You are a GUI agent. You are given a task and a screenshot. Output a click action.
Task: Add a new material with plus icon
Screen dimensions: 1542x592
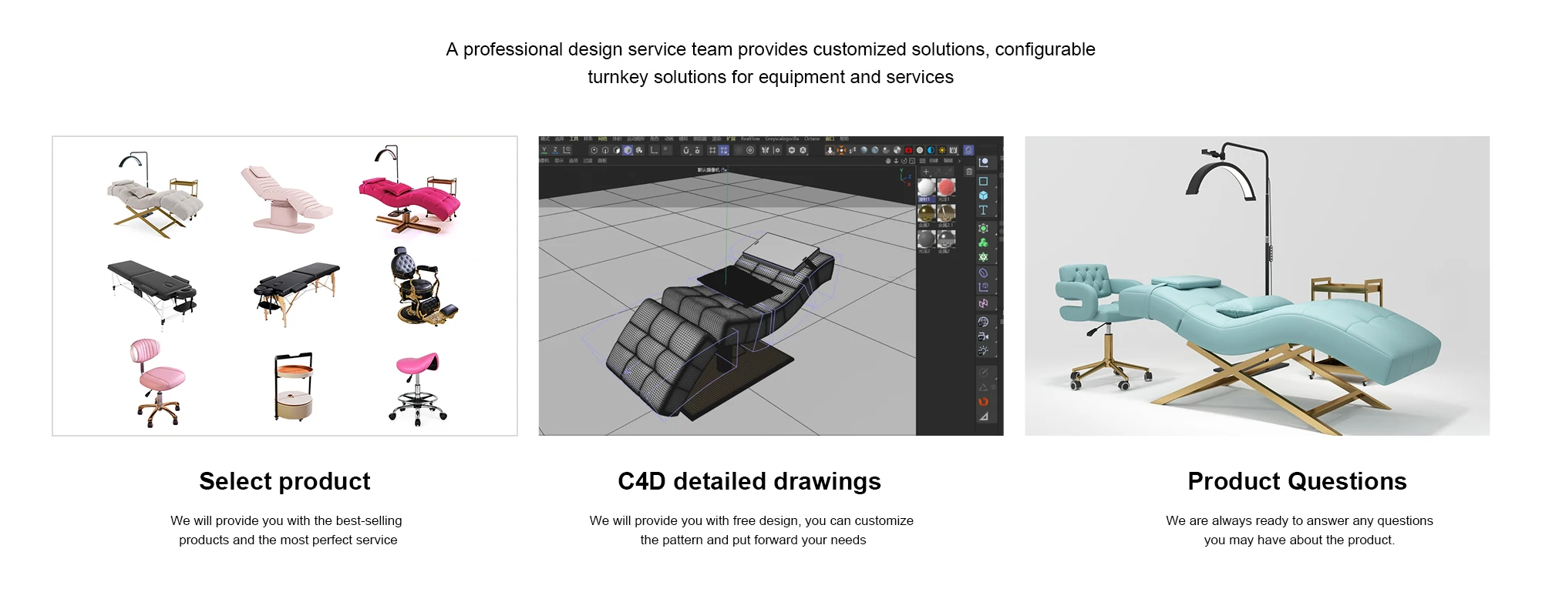[926, 171]
